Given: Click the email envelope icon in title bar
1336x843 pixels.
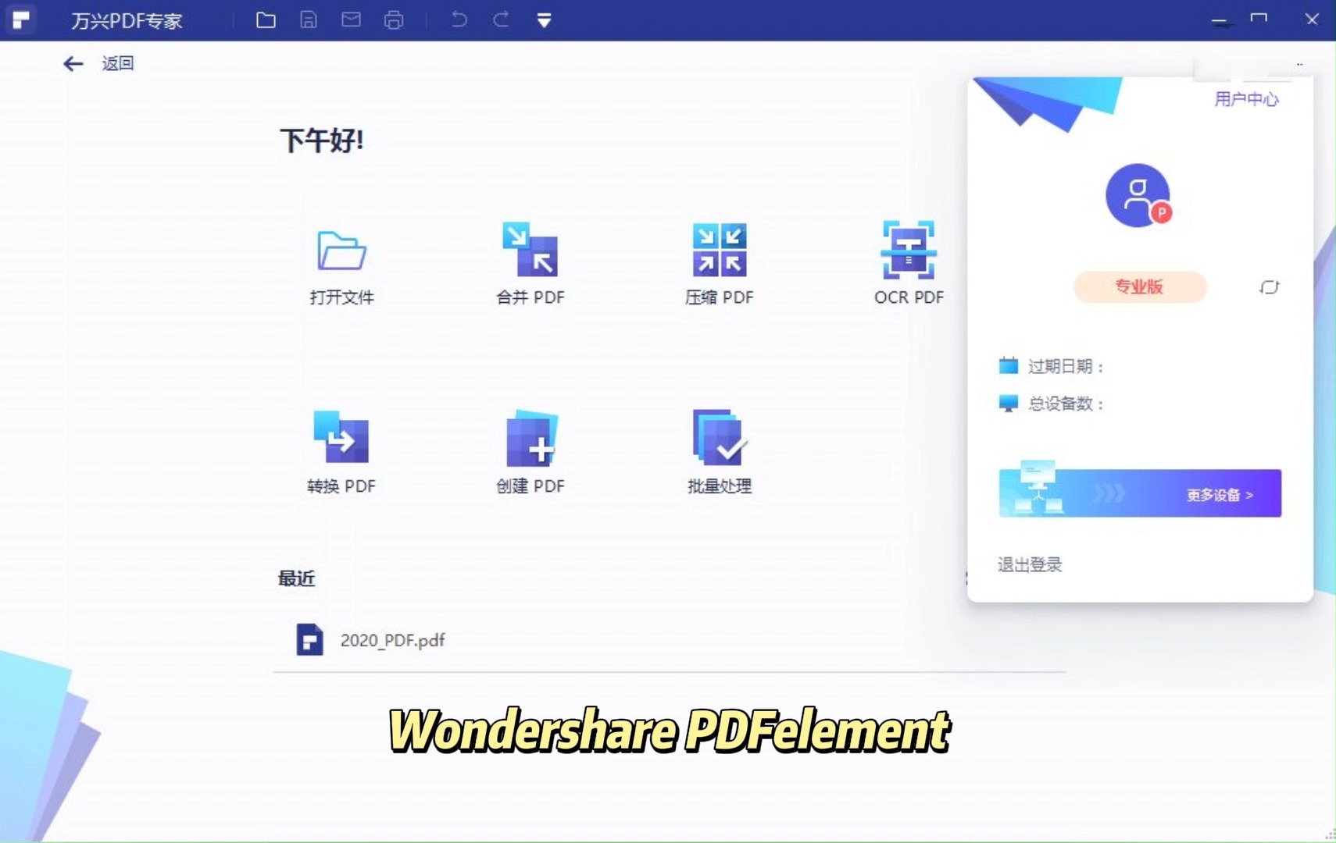Looking at the screenshot, I should click(x=352, y=20).
